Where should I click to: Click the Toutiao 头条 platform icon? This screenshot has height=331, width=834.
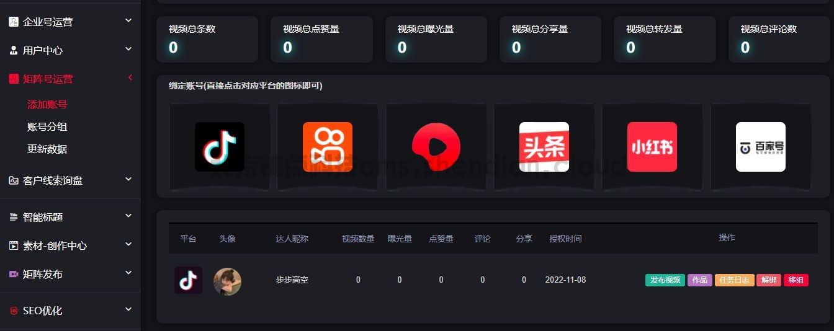(544, 147)
